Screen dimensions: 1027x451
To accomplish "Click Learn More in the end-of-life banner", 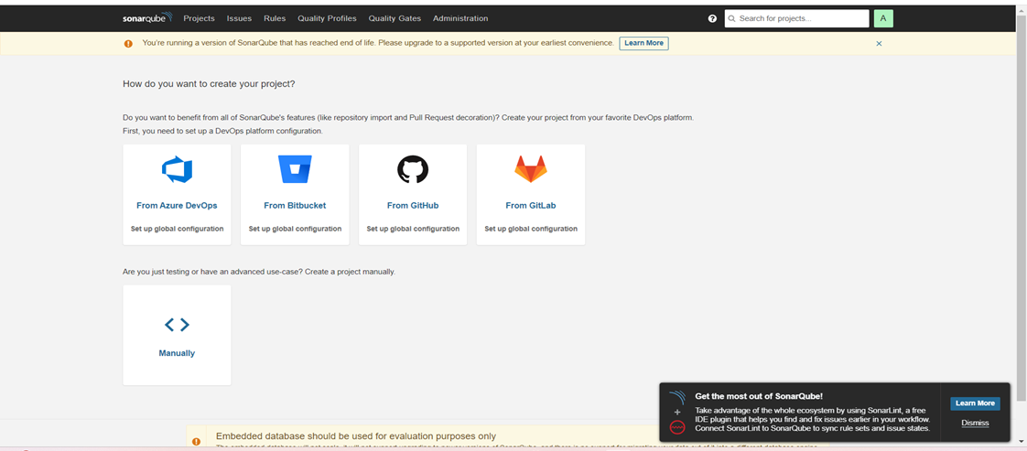I will click(x=643, y=43).
